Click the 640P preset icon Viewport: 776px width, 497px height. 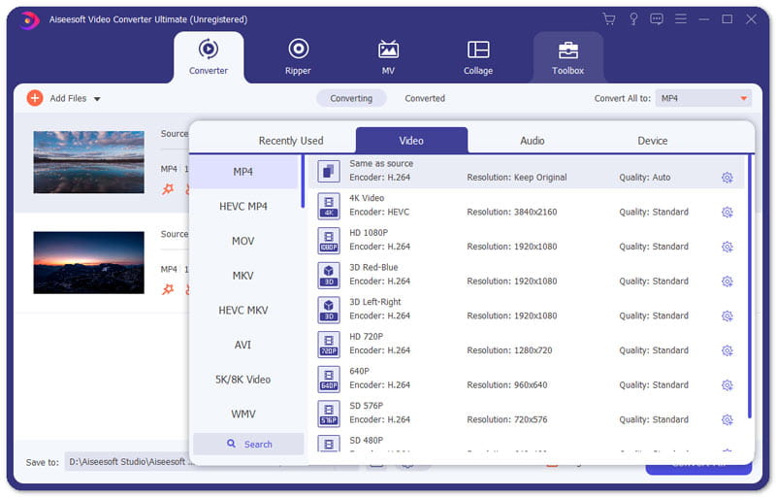[329, 380]
